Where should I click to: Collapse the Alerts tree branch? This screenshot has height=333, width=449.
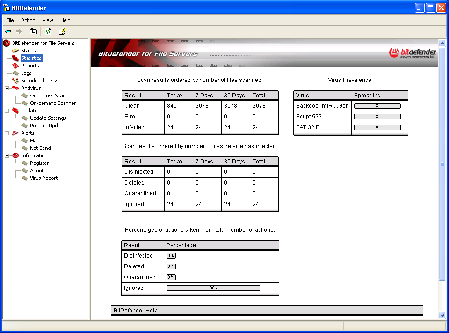[x=7, y=133]
